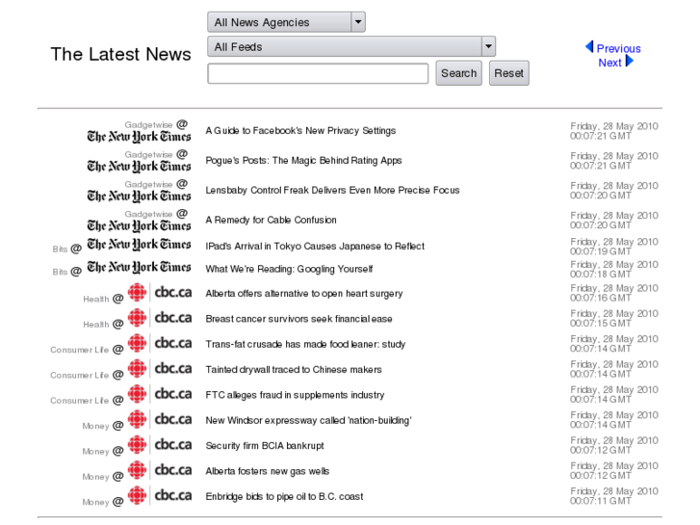Click NYT logo beside Cable Confusion article
The image size is (700, 525).
pyautogui.click(x=139, y=225)
